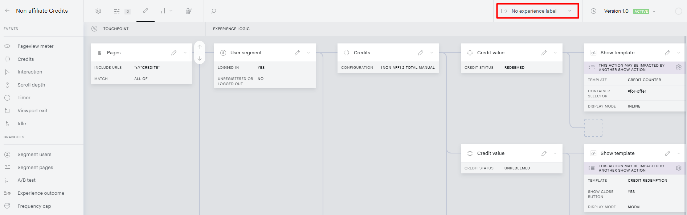
Task: Edit the Pages card with pencil icon
Action: click(x=174, y=53)
